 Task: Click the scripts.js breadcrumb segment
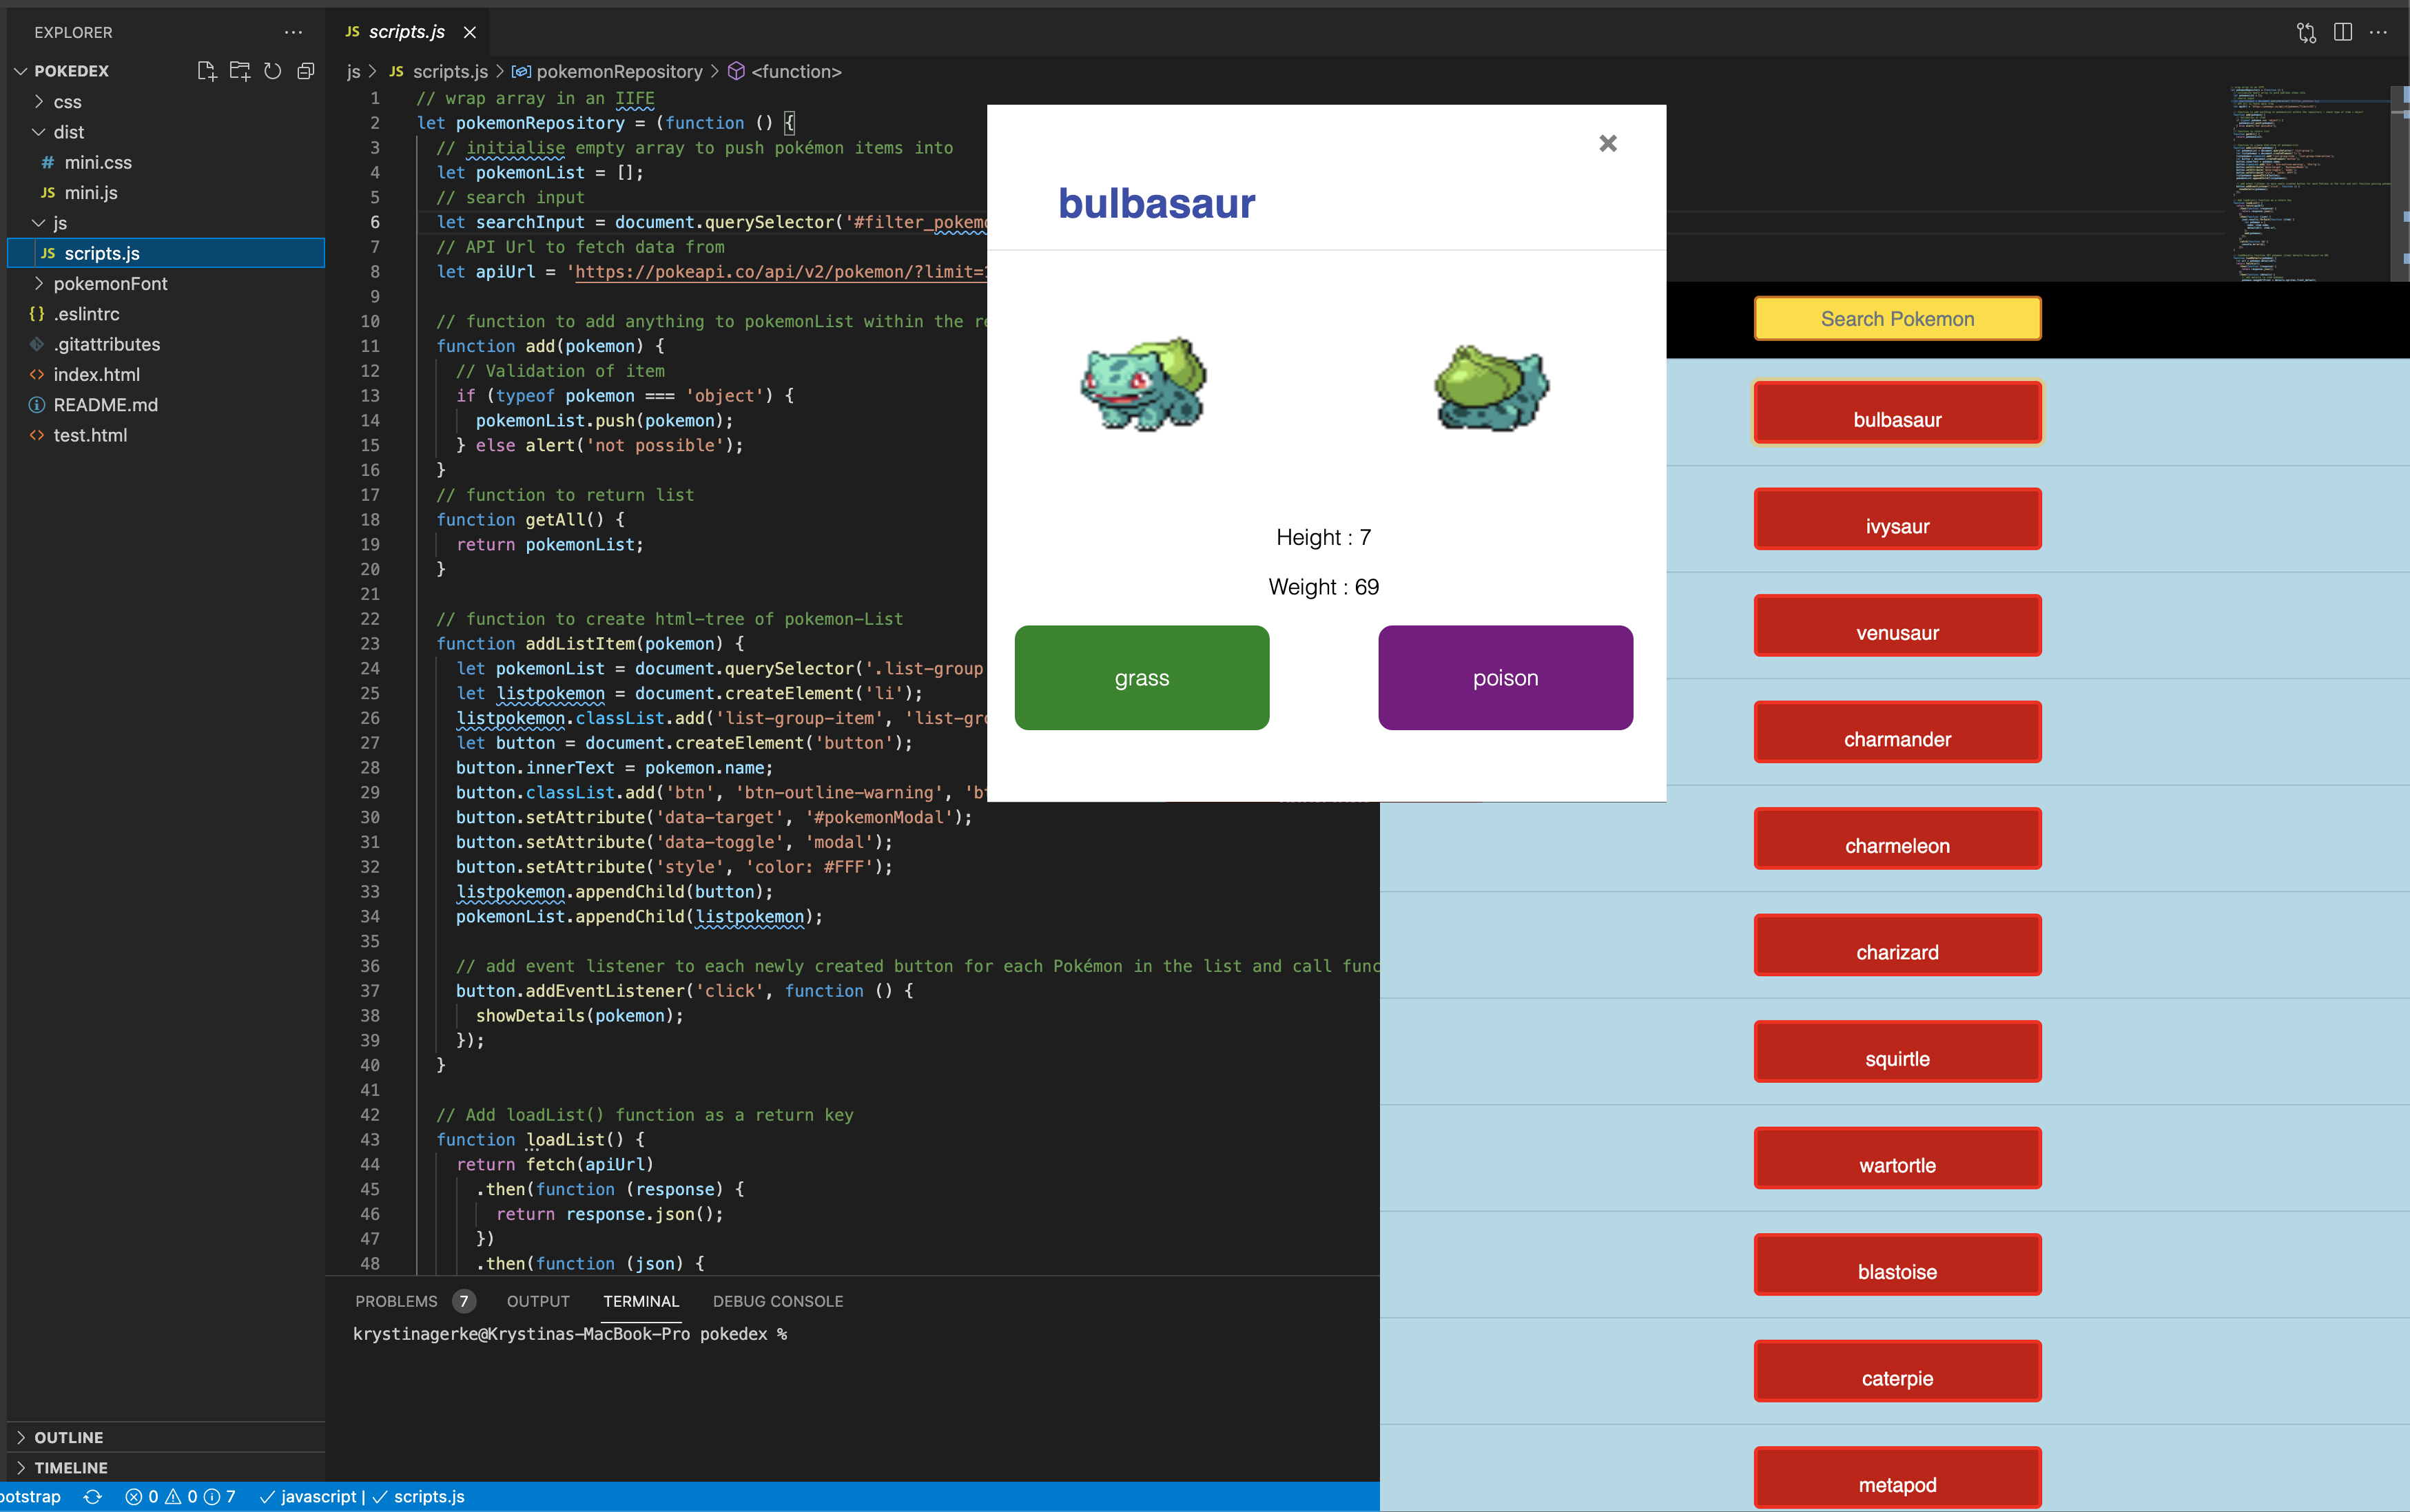[438, 72]
